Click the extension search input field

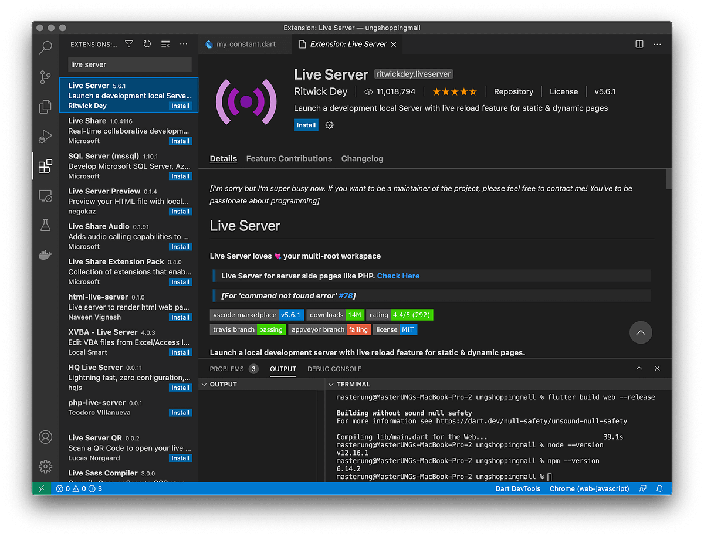pyautogui.click(x=129, y=64)
